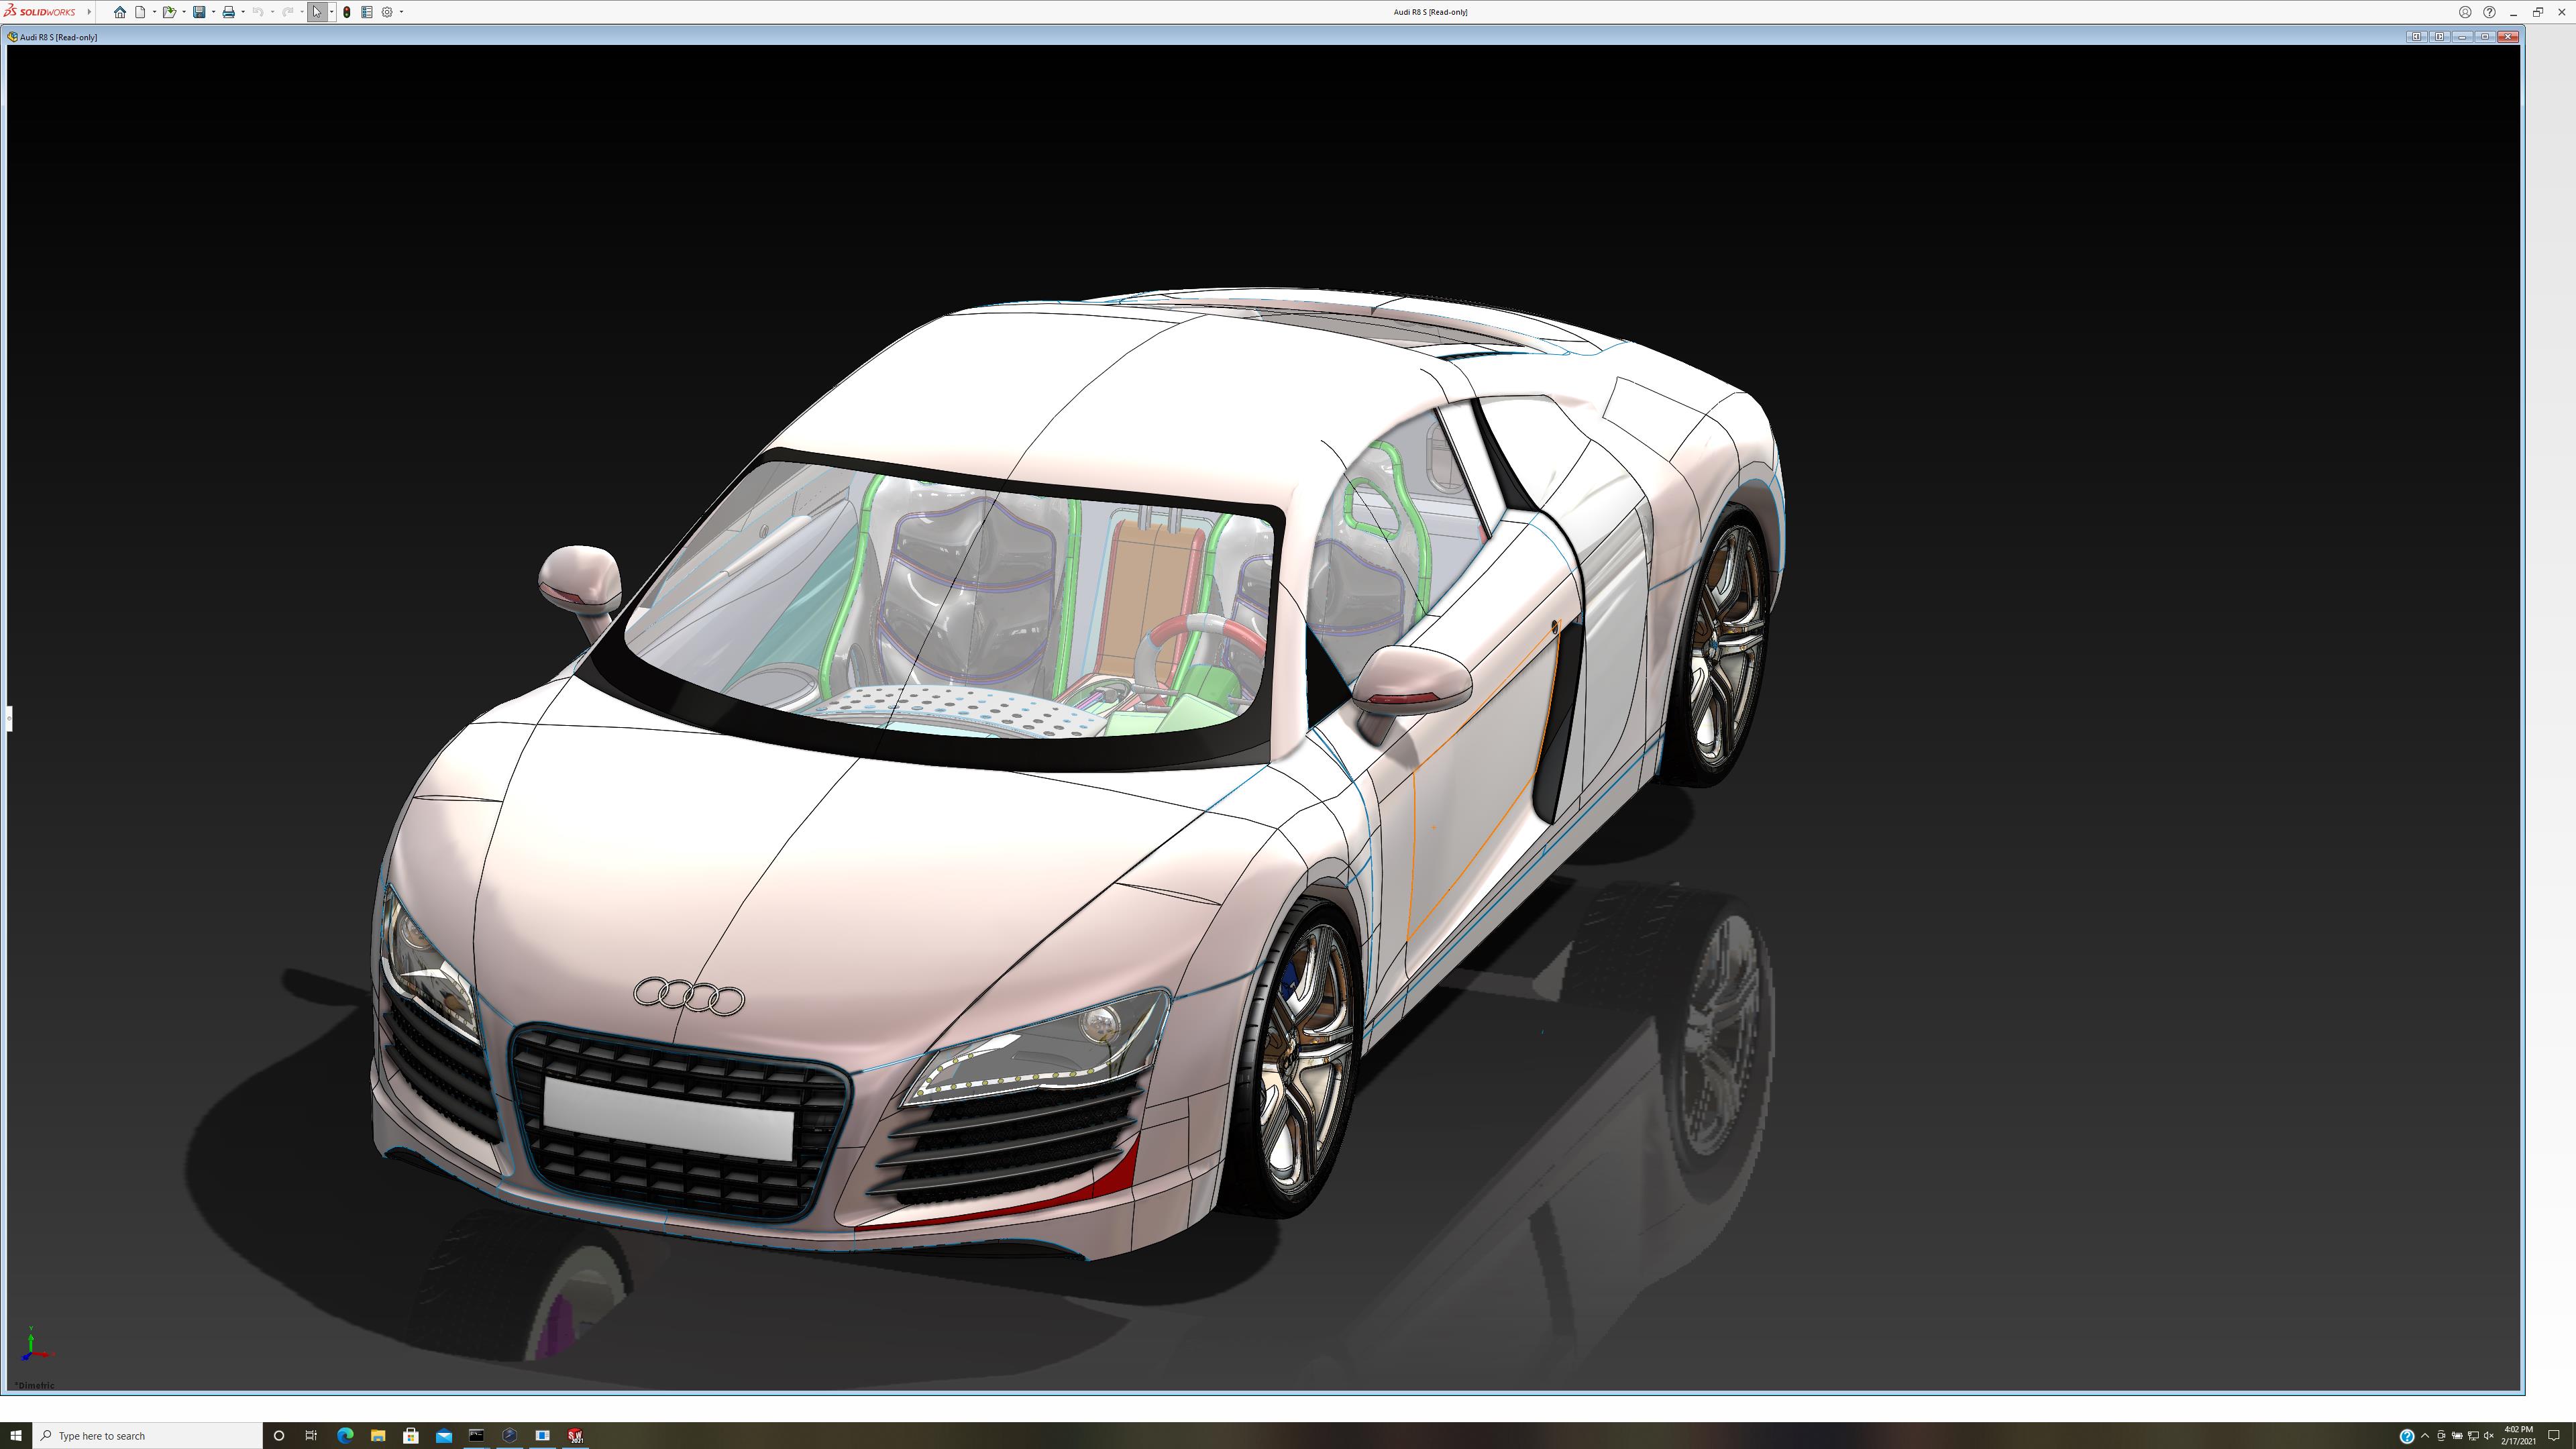The width and height of the screenshot is (2576, 1449).
Task: Expand the SOLIDWORKS menu arrow
Action: (x=89, y=12)
